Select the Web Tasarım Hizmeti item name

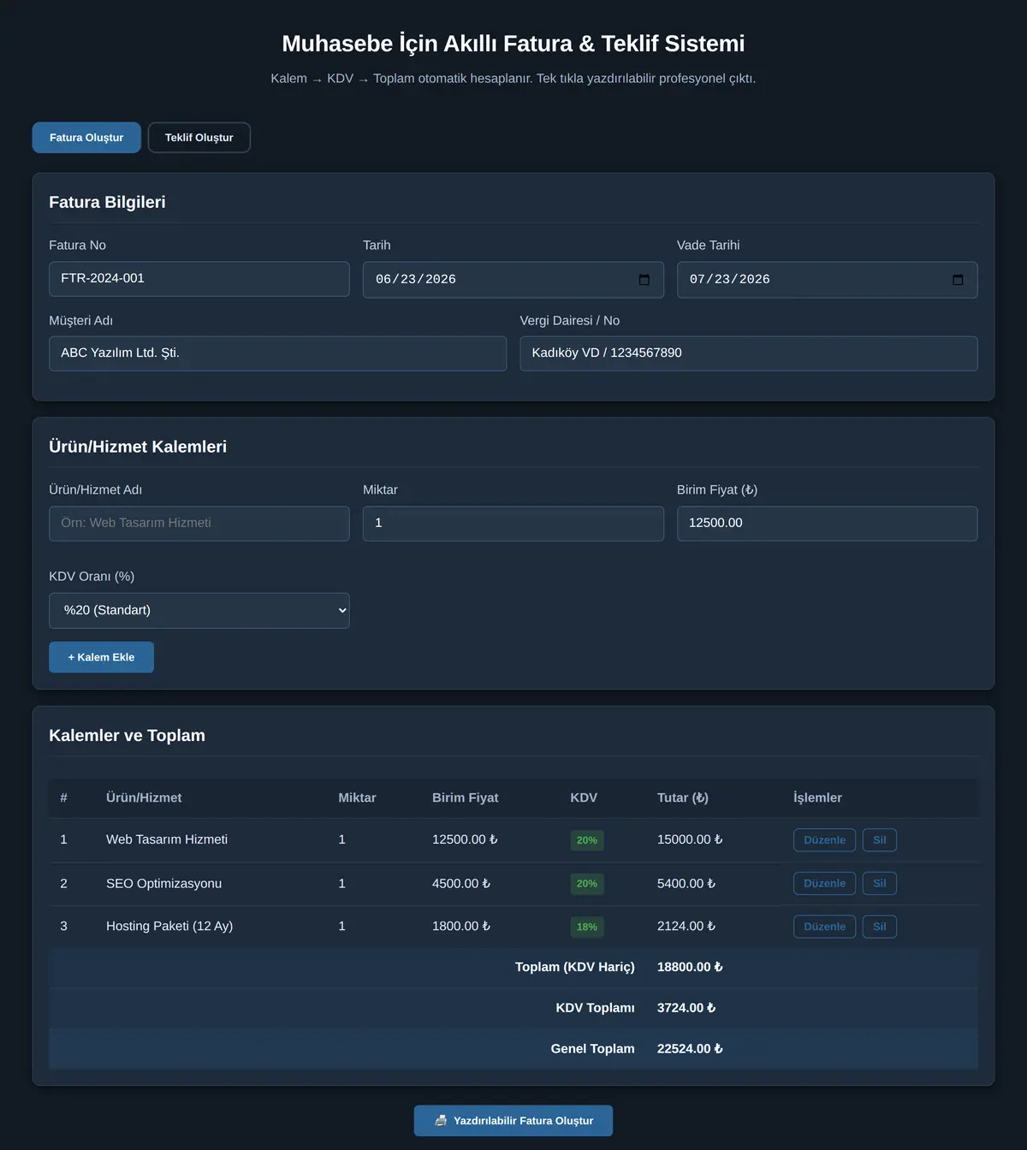[x=167, y=839]
